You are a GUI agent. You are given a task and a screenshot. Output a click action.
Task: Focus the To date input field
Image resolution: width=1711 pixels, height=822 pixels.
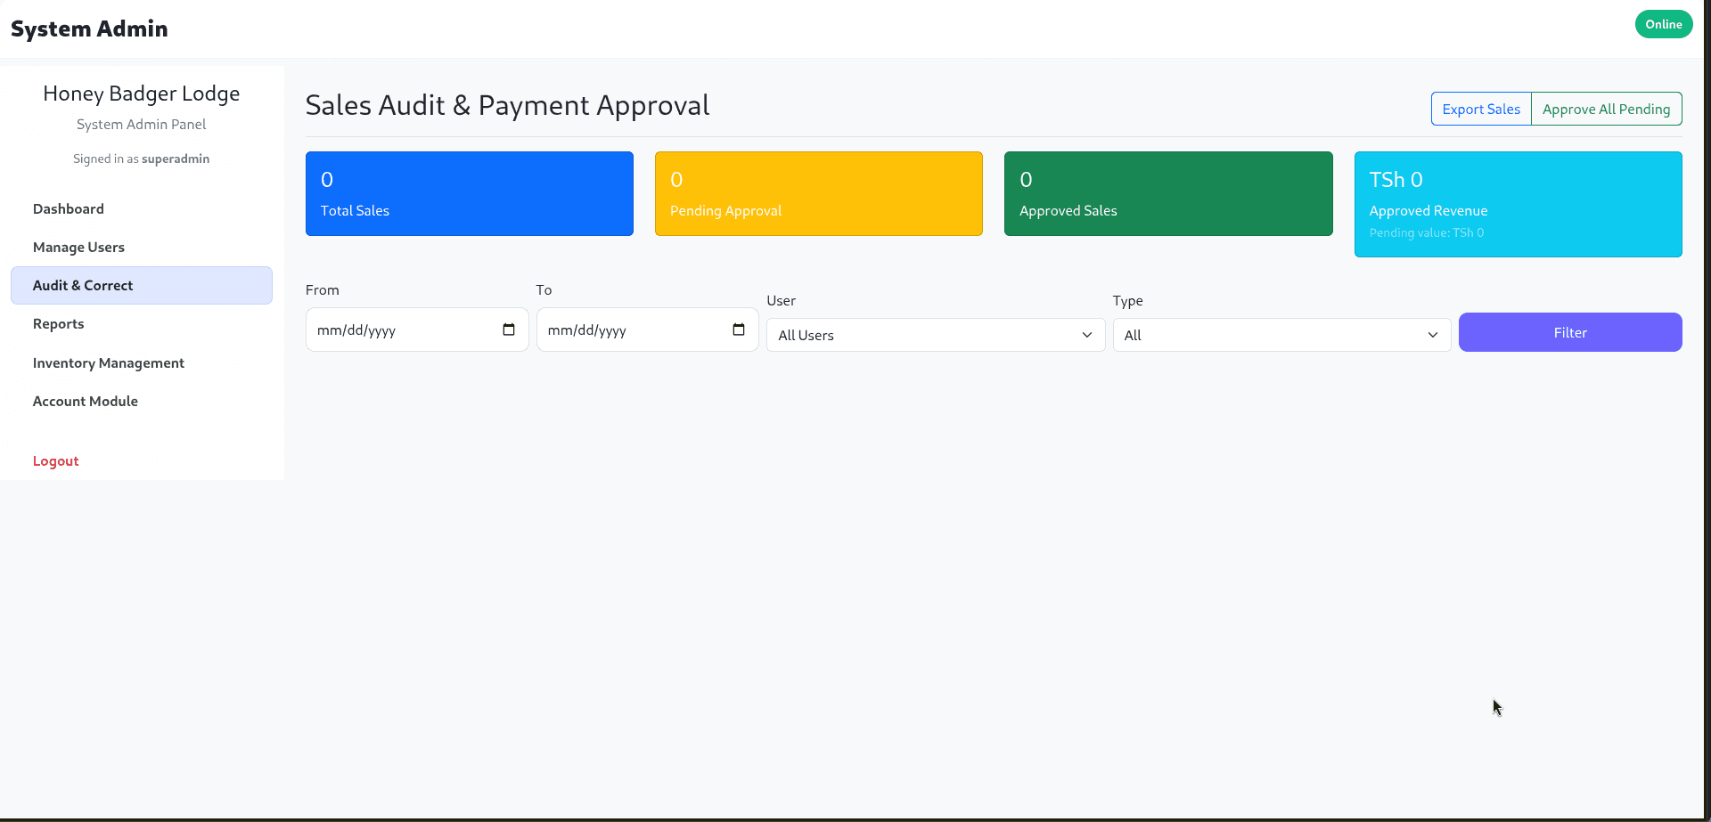click(633, 330)
